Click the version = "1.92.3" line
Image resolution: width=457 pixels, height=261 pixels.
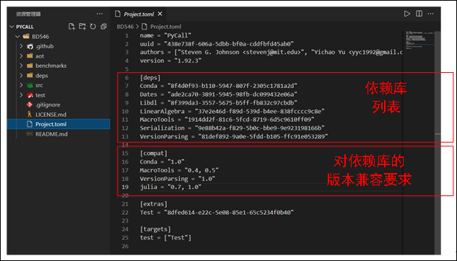pos(170,61)
